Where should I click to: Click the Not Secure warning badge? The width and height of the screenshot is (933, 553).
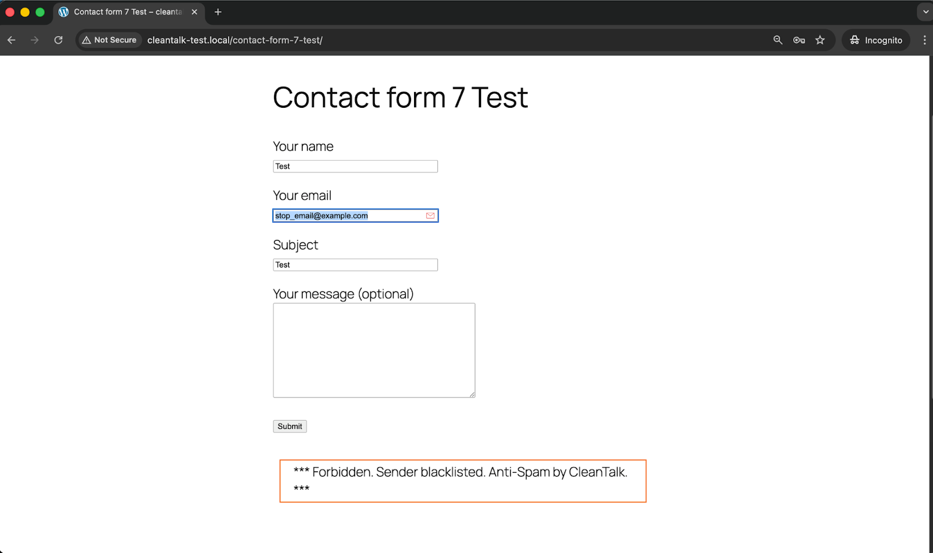tap(110, 40)
